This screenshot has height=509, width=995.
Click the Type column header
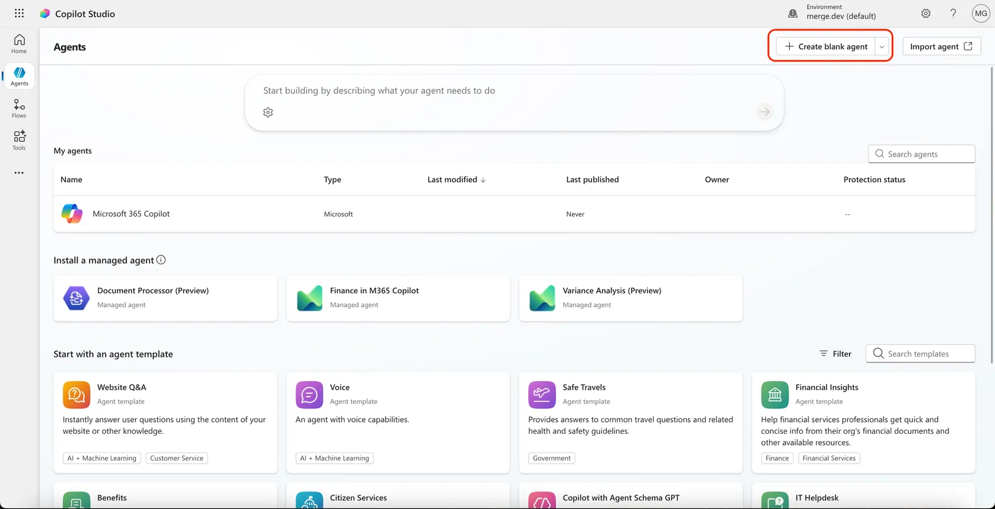[x=333, y=180]
